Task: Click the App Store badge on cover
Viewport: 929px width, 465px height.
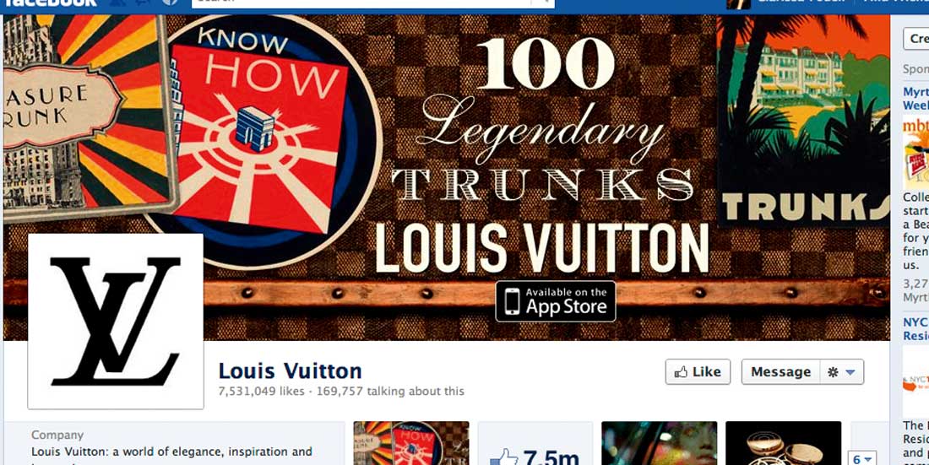Action: 556,301
